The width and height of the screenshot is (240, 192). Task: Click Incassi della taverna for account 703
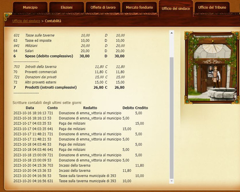pos(74,166)
